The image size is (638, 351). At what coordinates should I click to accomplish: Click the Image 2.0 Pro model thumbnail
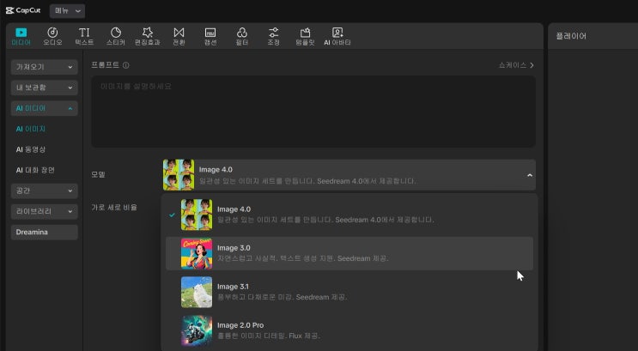pyautogui.click(x=197, y=330)
